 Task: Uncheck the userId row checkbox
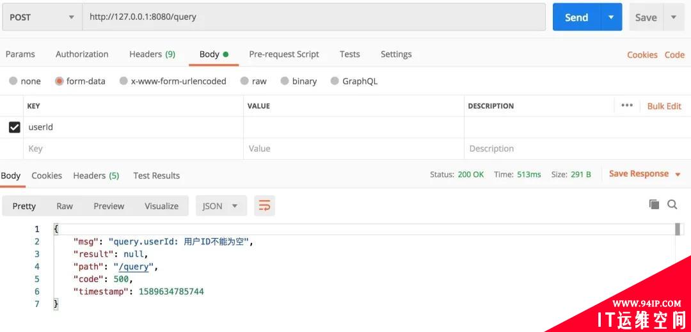(x=15, y=127)
